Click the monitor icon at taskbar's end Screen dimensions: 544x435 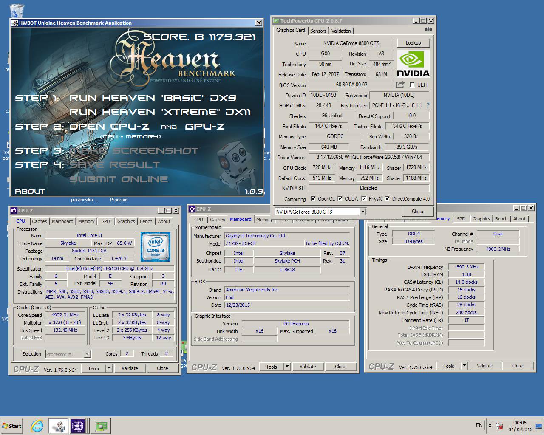[x=538, y=426]
